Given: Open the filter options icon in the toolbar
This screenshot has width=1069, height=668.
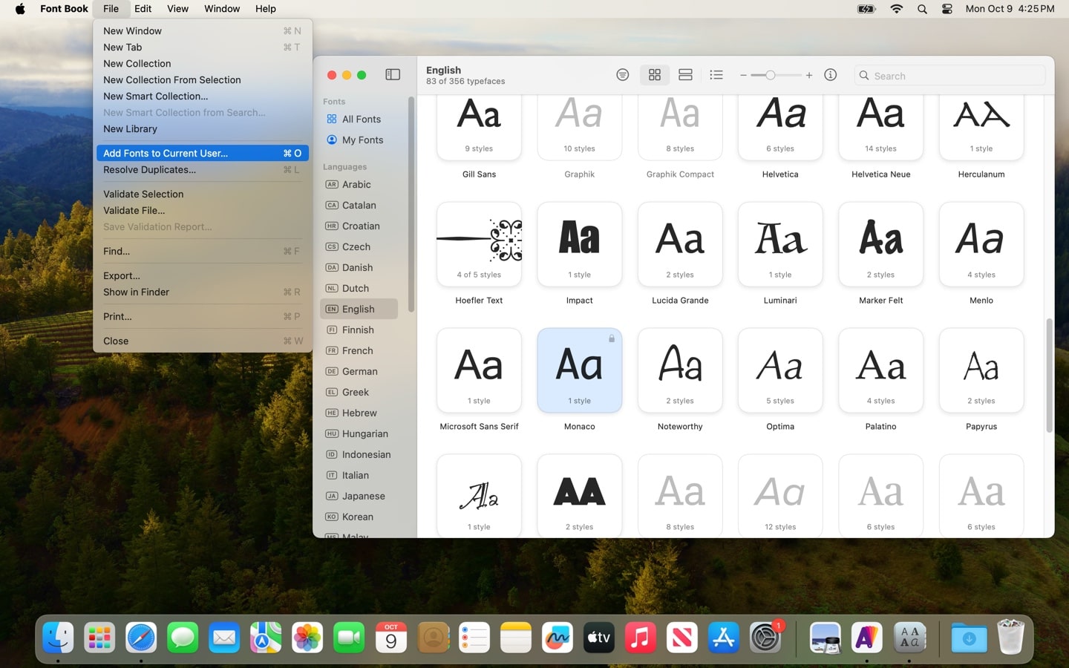Looking at the screenshot, I should point(622,75).
